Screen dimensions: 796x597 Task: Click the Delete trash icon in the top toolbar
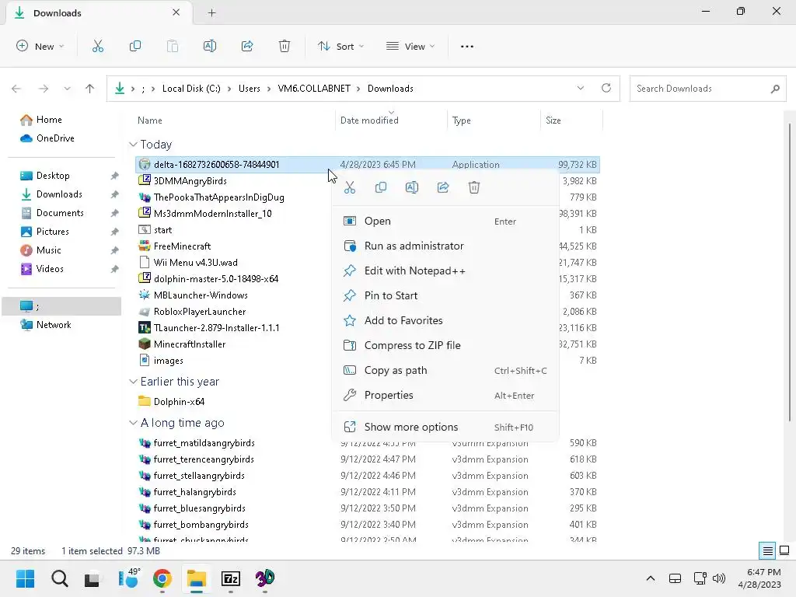[x=285, y=46]
